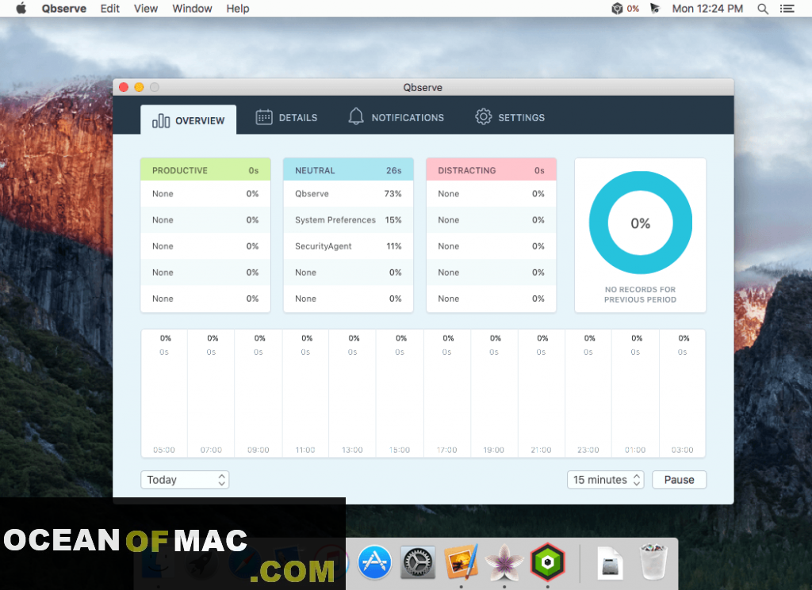The image size is (812, 590).
Task: Launch App Store from the Dock
Action: click(x=374, y=562)
